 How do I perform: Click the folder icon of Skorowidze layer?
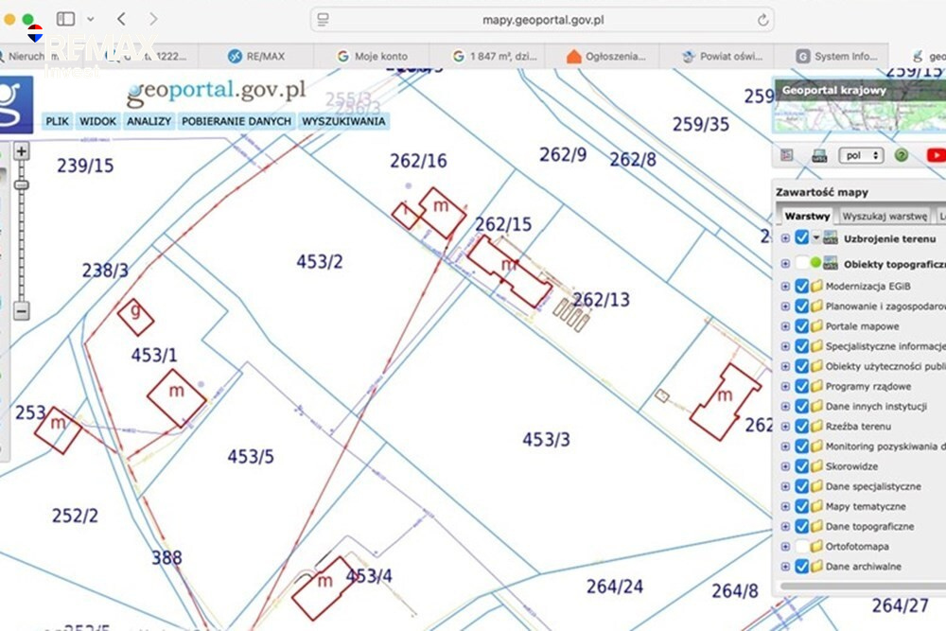tap(817, 466)
